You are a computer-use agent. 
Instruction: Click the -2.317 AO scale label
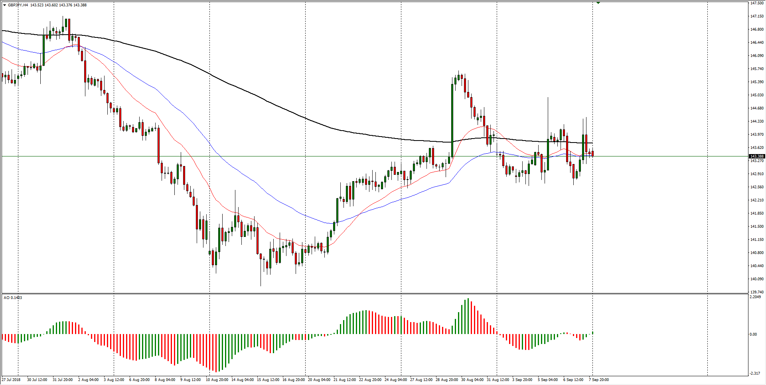click(755, 373)
